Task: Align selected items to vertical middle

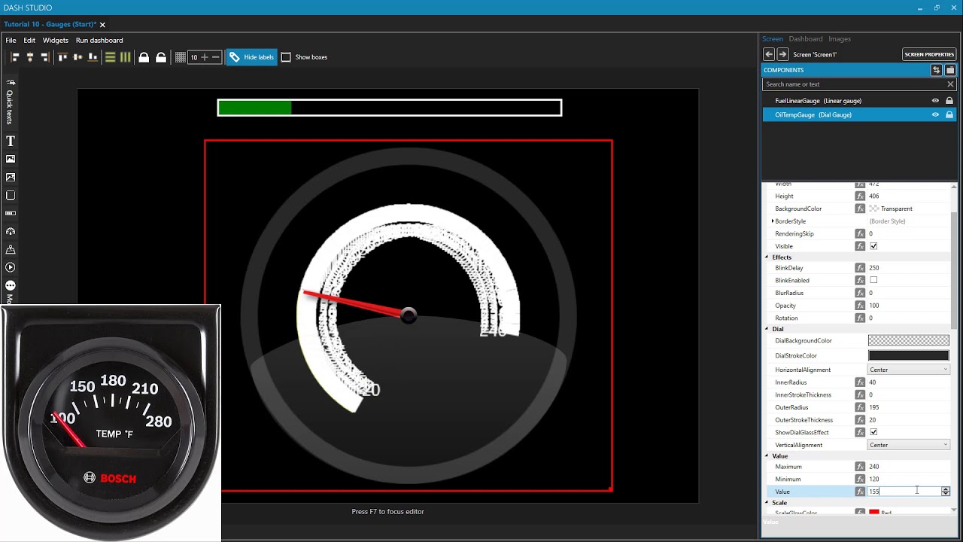Action: tap(77, 57)
